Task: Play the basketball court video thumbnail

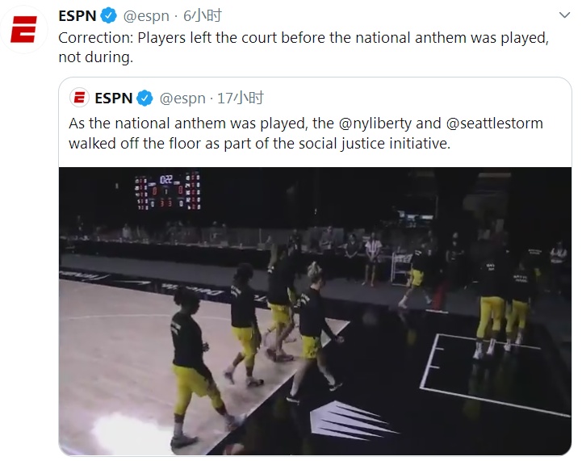Action: [315, 311]
